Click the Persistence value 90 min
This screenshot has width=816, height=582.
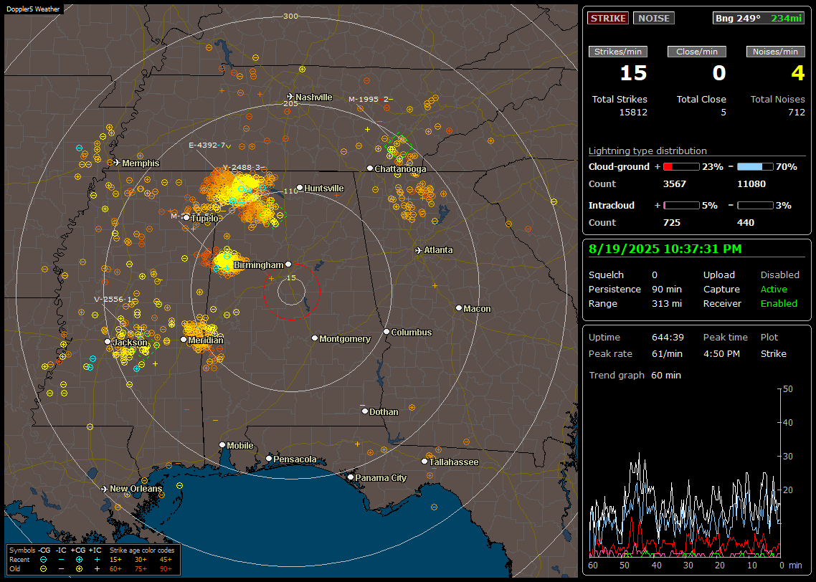tap(667, 289)
